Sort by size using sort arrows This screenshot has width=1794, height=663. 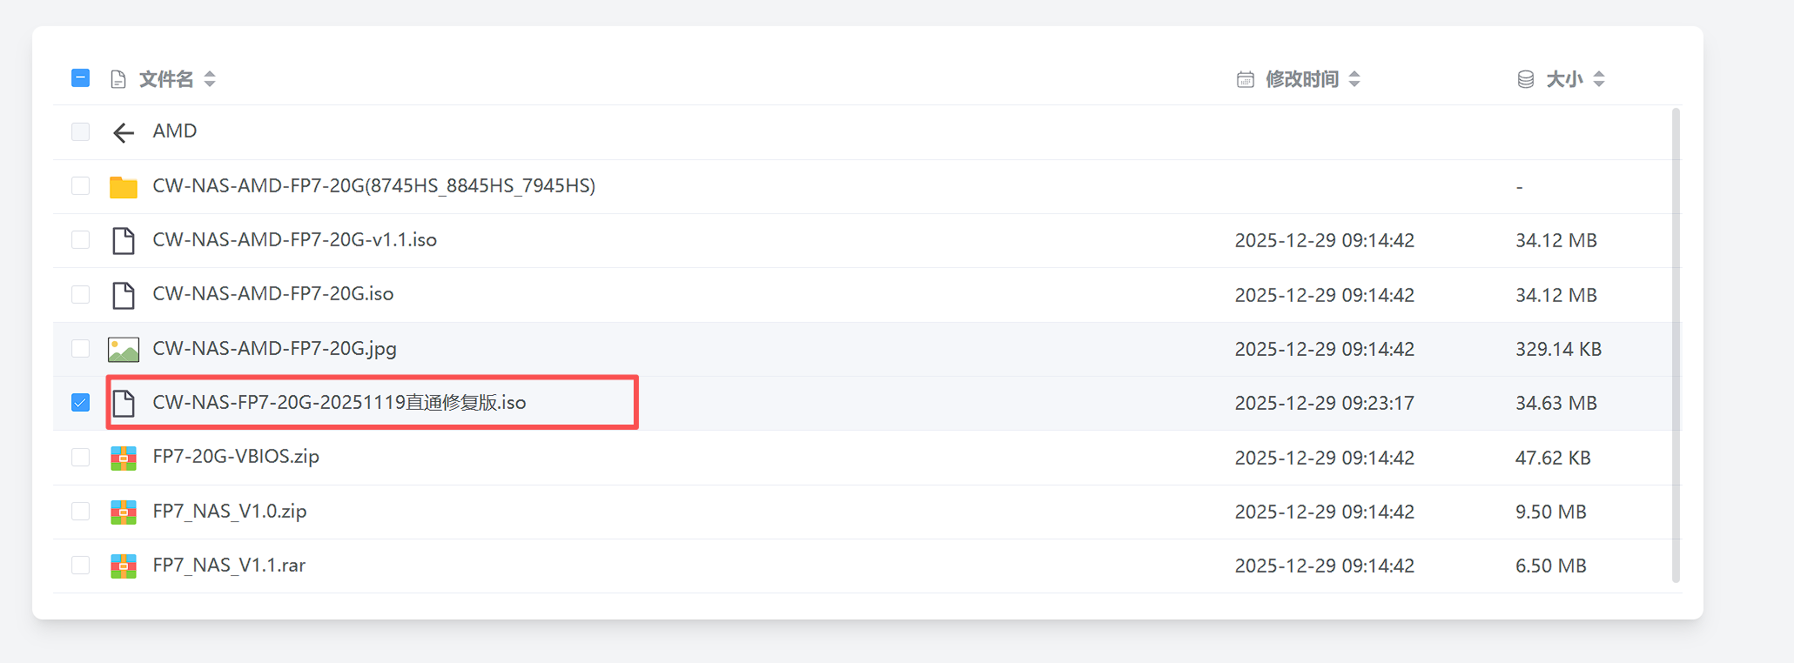(1599, 79)
